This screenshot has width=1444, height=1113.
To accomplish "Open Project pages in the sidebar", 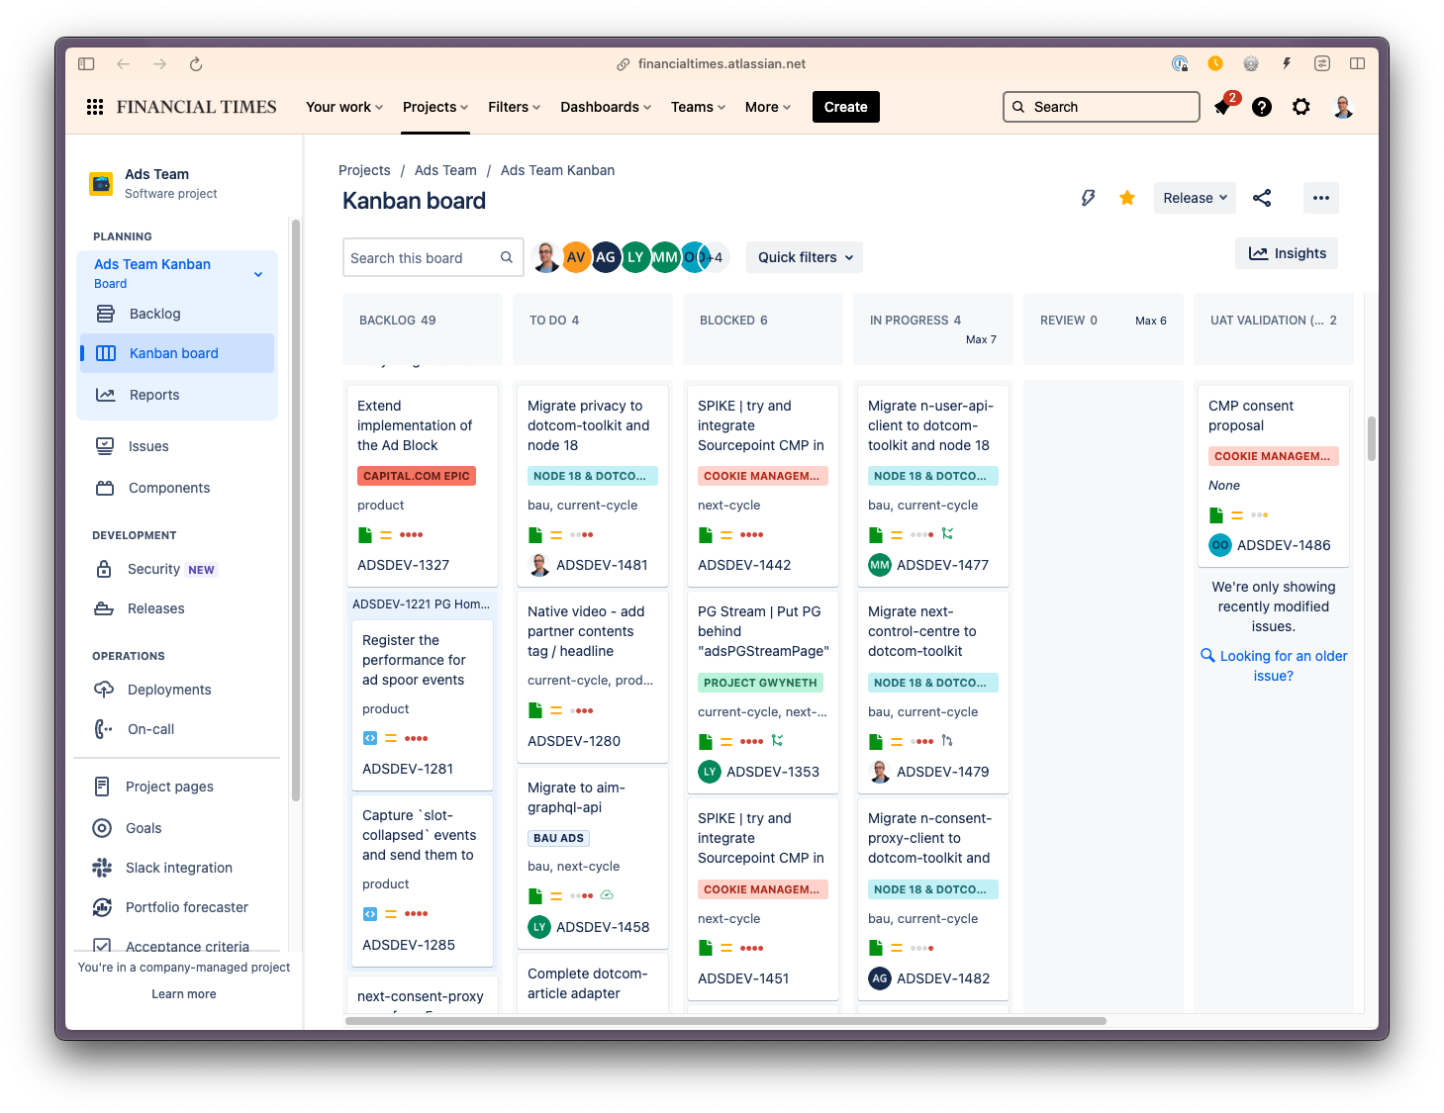I will pyautogui.click(x=177, y=787).
